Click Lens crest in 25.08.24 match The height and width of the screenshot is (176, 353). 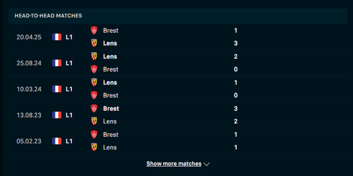click(94, 56)
